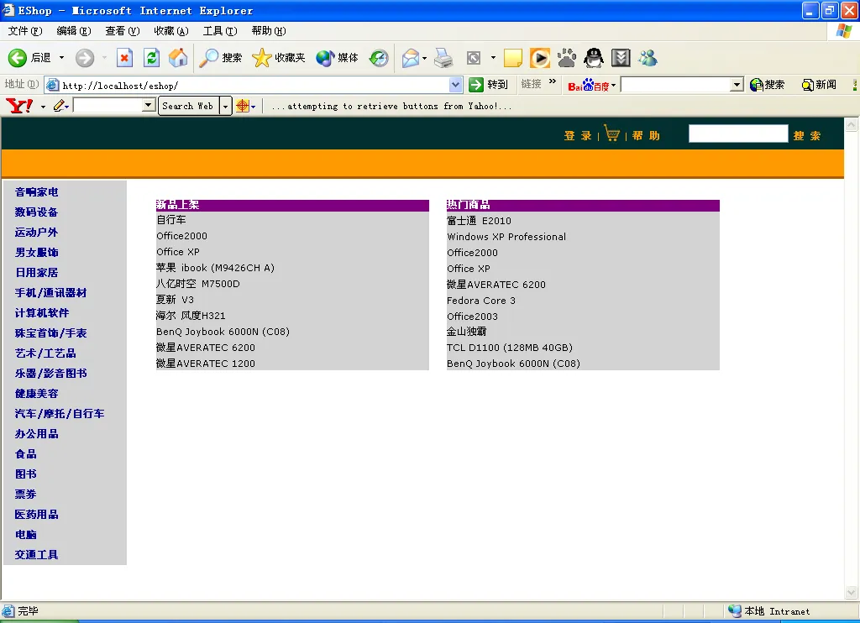Open the 数码设备 category
The width and height of the screenshot is (860, 623).
pos(36,212)
